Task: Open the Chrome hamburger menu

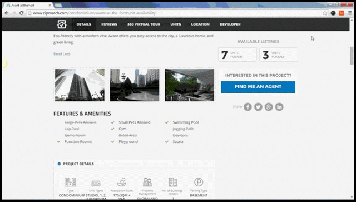Action: [350, 13]
